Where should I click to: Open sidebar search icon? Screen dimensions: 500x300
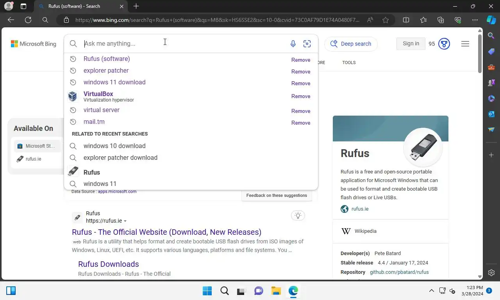[491, 36]
